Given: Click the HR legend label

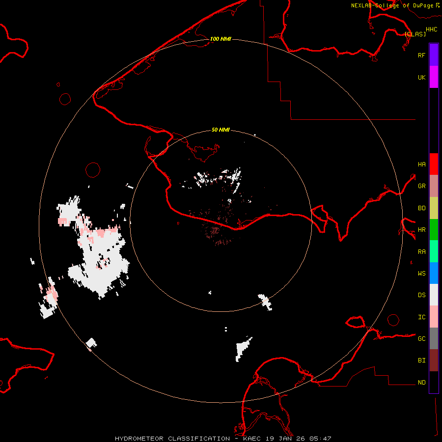Looking at the screenshot, I should coord(421,230).
